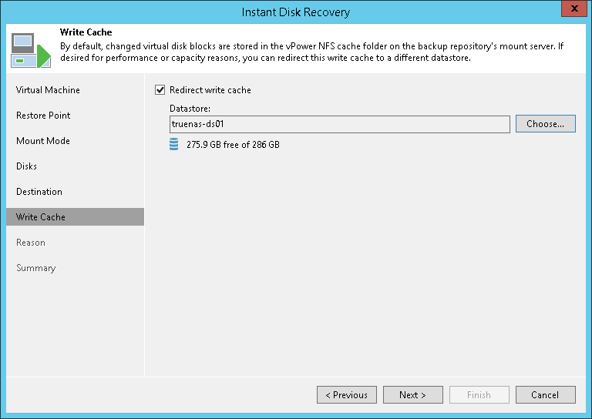Proceed with the Next > button

coord(413,395)
